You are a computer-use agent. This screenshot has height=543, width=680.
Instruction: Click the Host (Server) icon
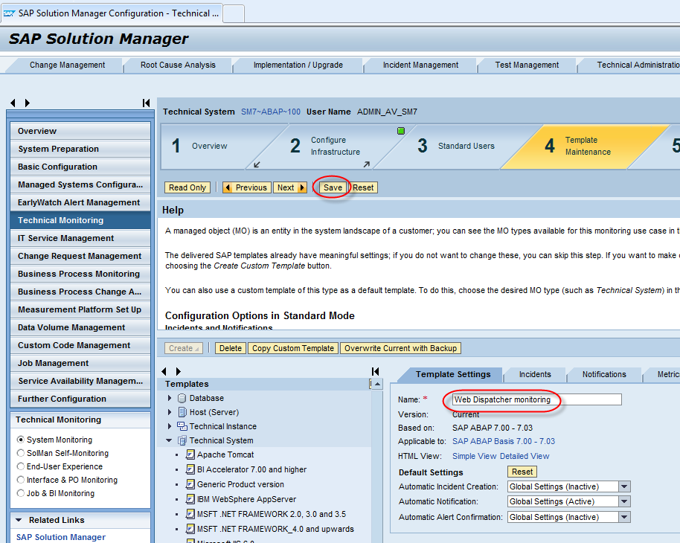click(x=182, y=412)
